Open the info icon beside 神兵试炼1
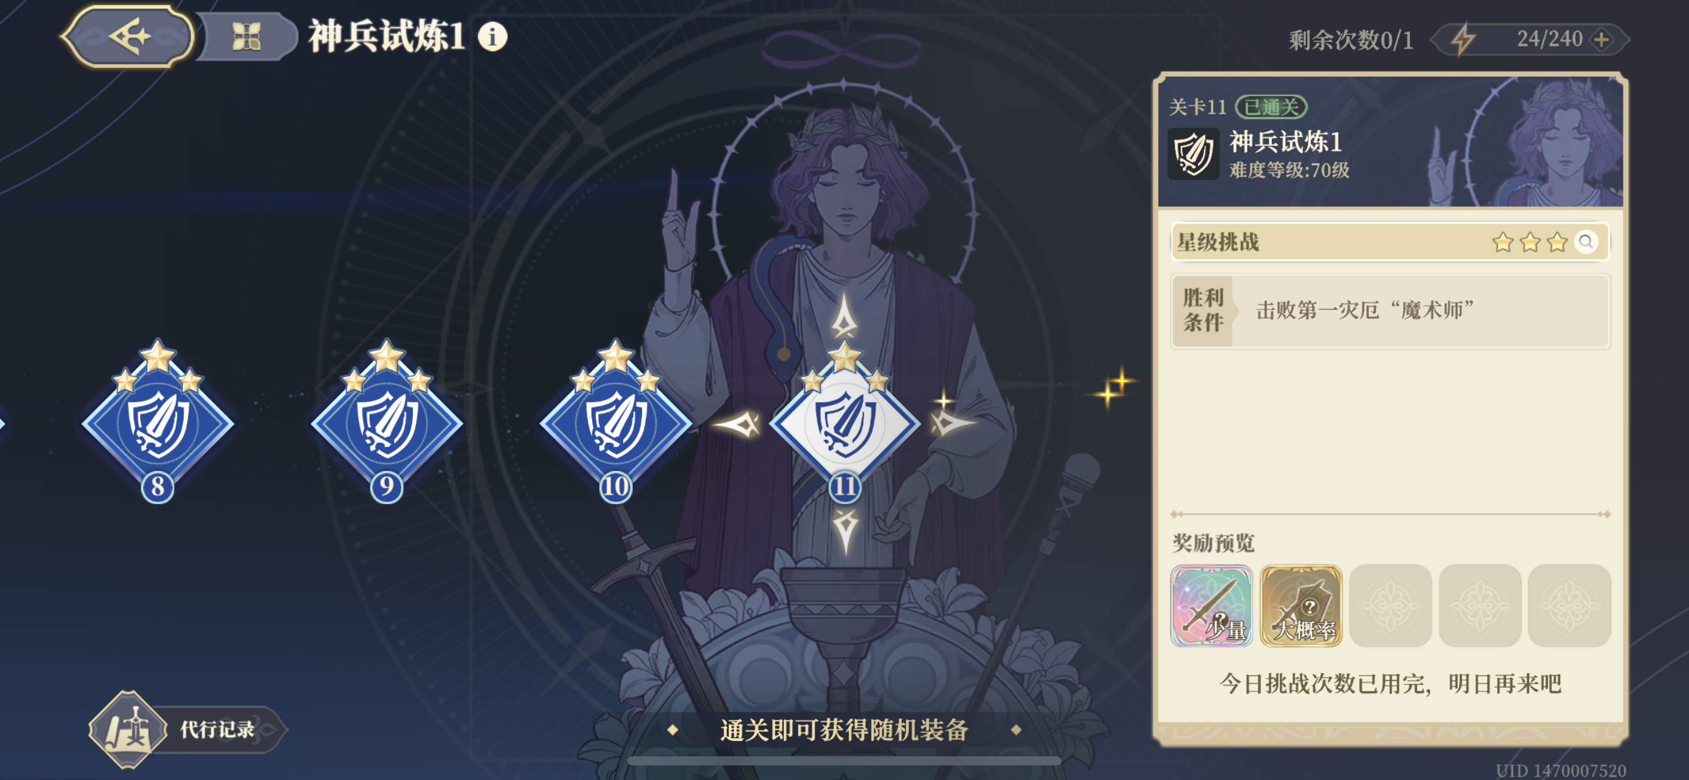The height and width of the screenshot is (780, 1689). (492, 36)
